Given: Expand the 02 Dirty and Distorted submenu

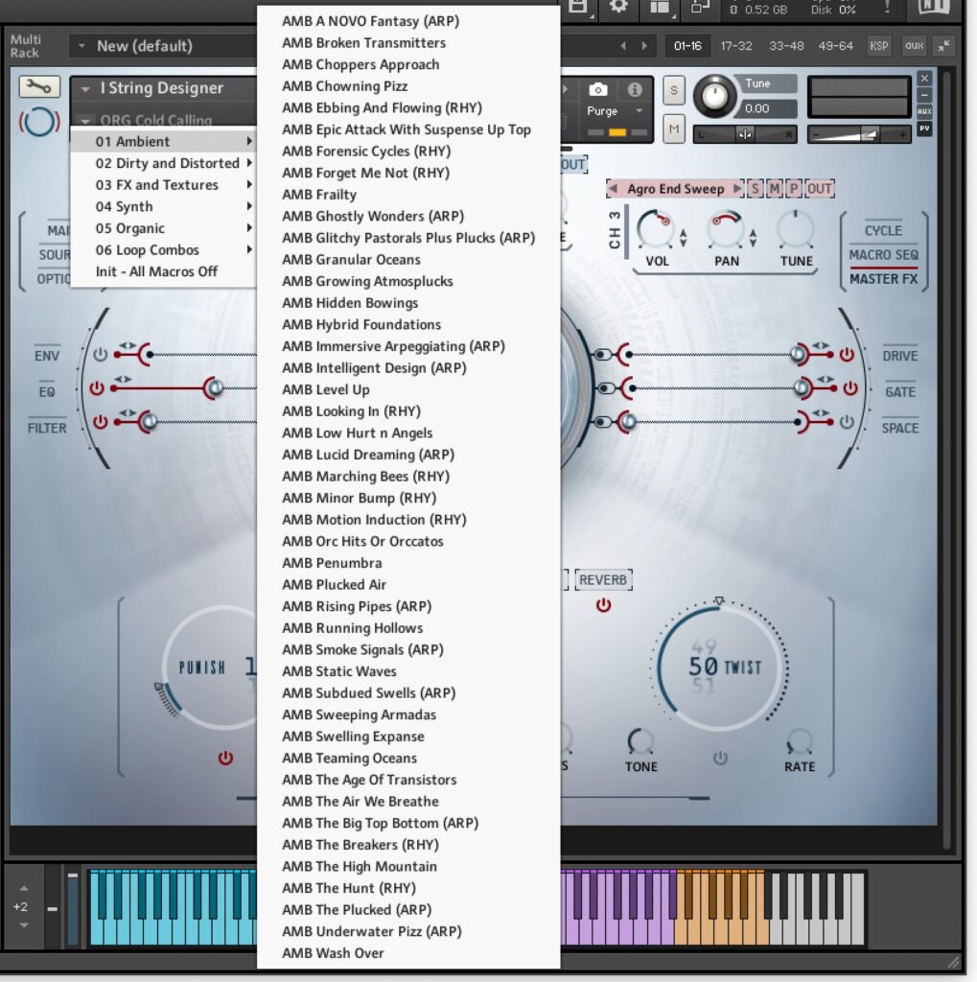Looking at the screenshot, I should click(168, 163).
